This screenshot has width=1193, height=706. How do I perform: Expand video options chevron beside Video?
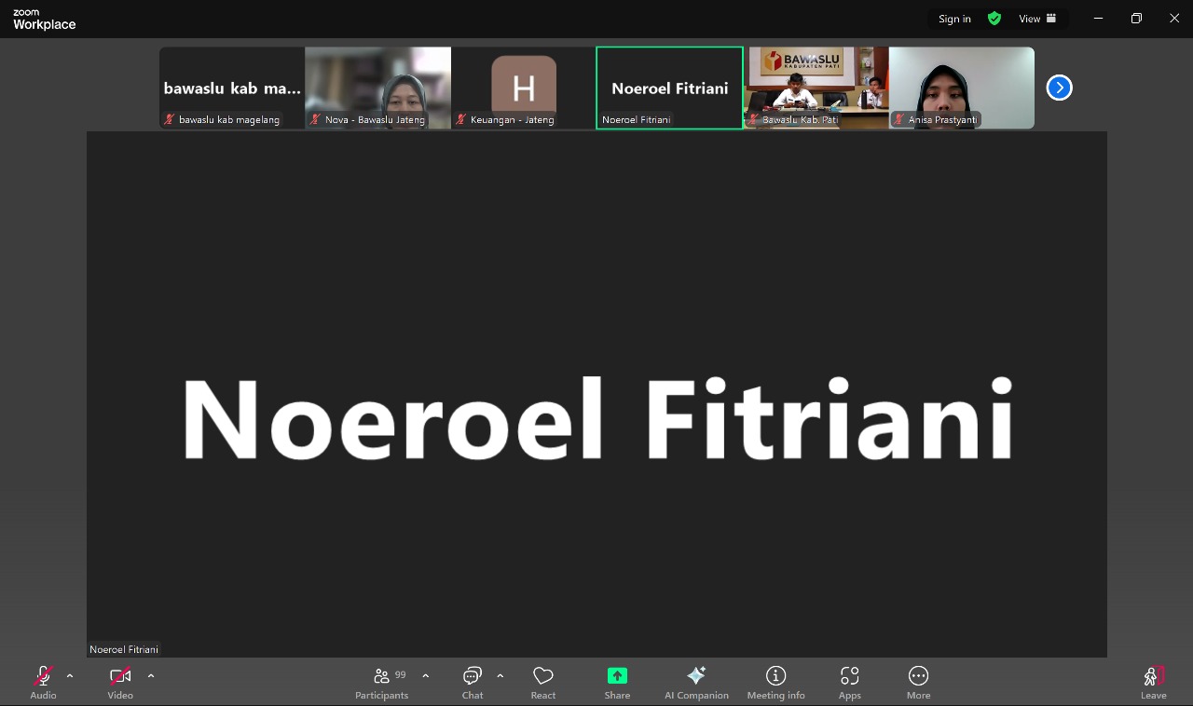151,676
